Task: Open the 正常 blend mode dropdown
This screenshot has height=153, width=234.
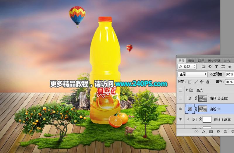Action: point(192,74)
